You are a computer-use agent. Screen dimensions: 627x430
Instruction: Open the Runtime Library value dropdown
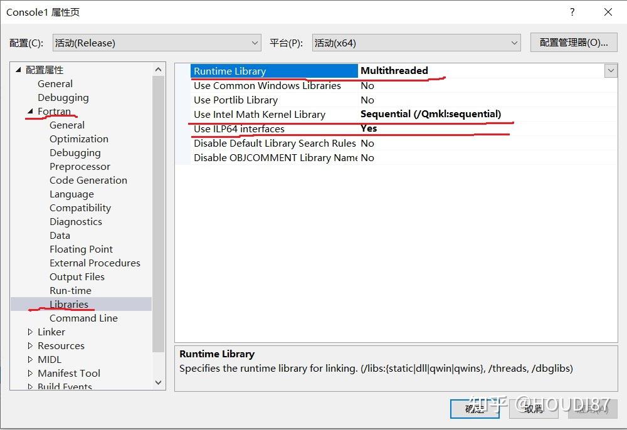click(611, 71)
